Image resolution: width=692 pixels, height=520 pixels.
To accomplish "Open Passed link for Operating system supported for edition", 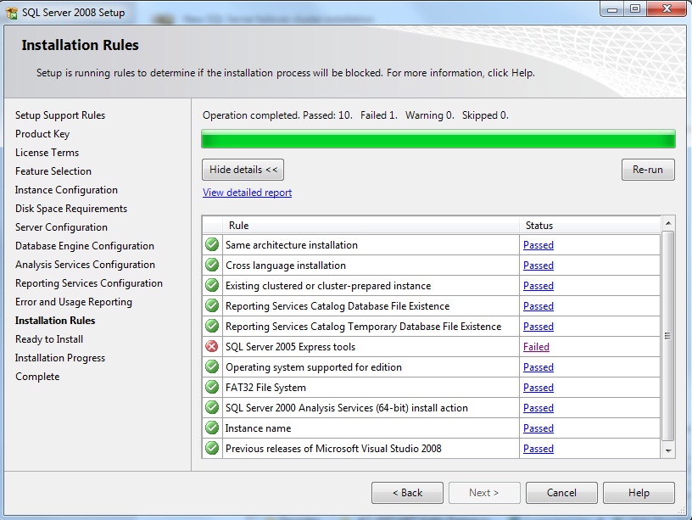I will point(538,366).
